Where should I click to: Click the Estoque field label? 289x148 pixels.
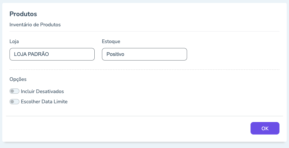coord(111,41)
